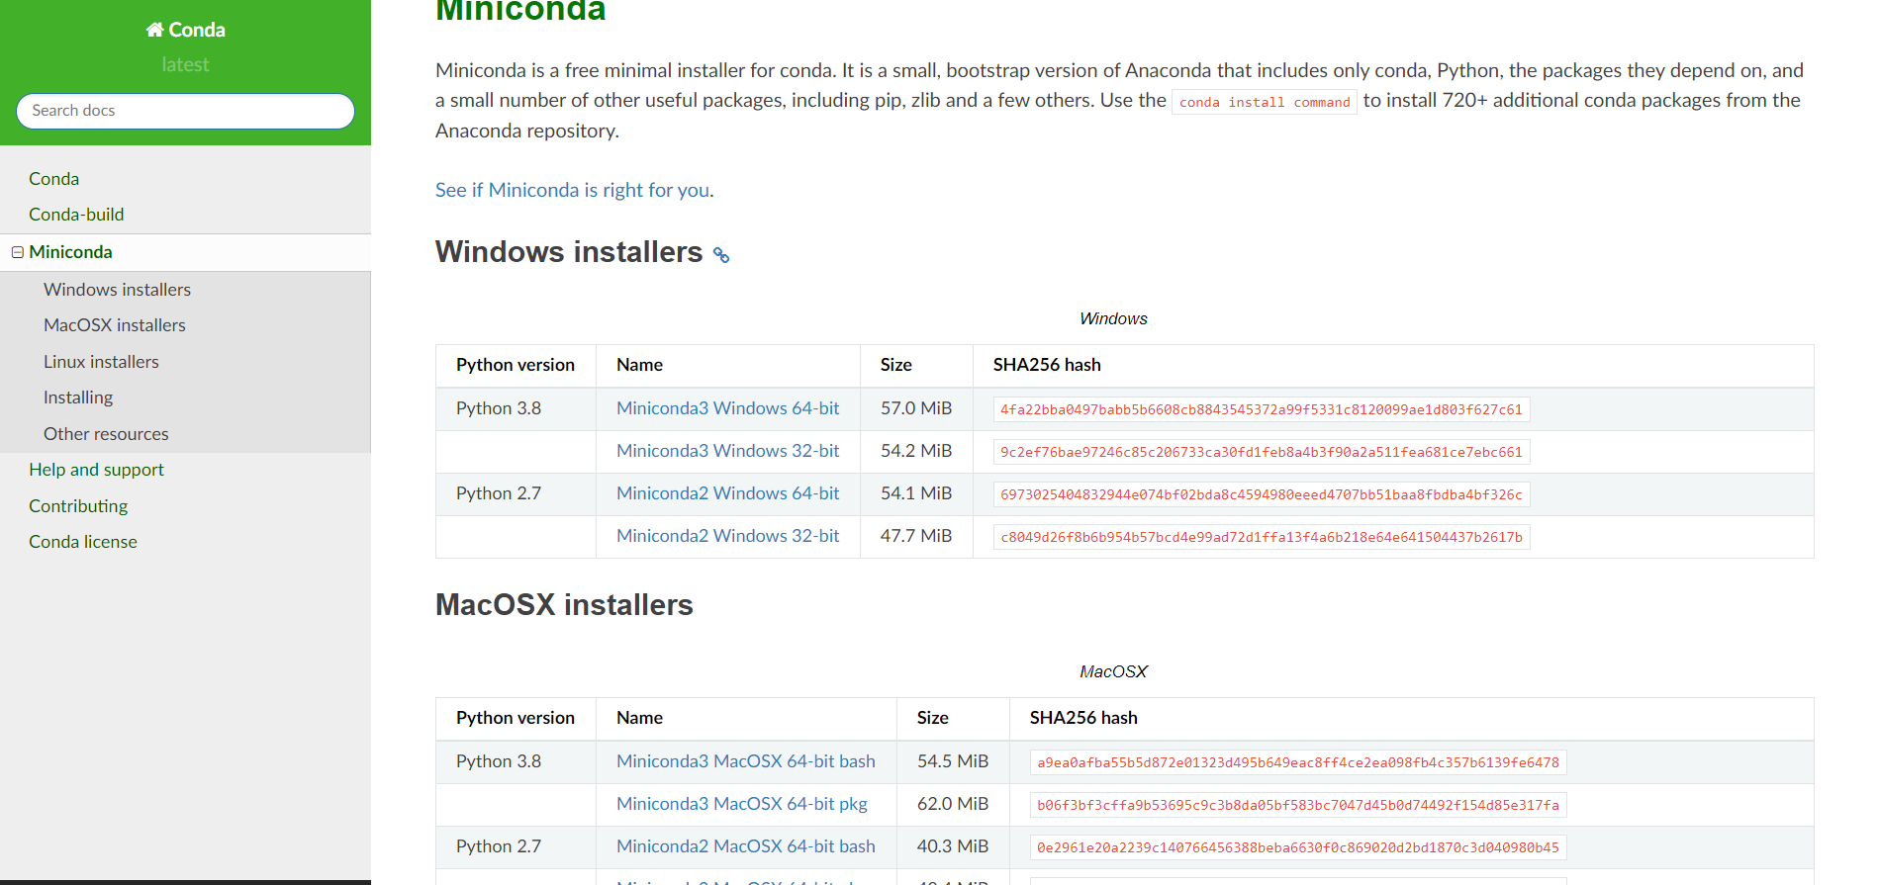The width and height of the screenshot is (1879, 885).
Task: Click the '62.0 MiB' size cell
Action: [953, 804]
